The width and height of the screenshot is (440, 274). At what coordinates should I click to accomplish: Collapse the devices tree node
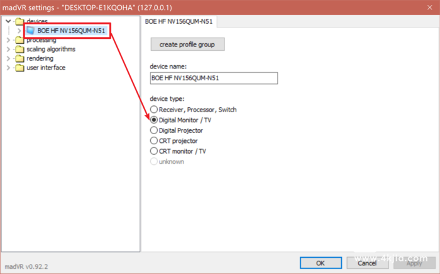(x=8, y=21)
